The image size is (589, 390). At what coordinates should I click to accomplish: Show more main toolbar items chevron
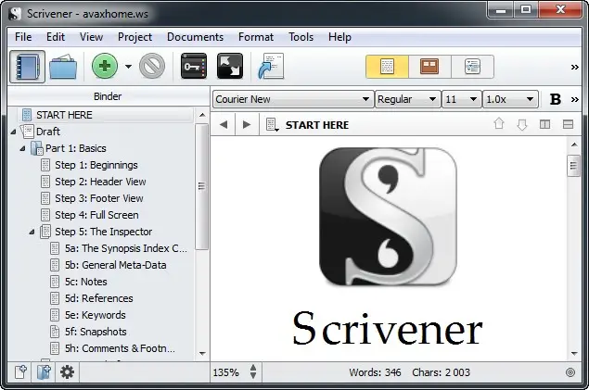575,67
